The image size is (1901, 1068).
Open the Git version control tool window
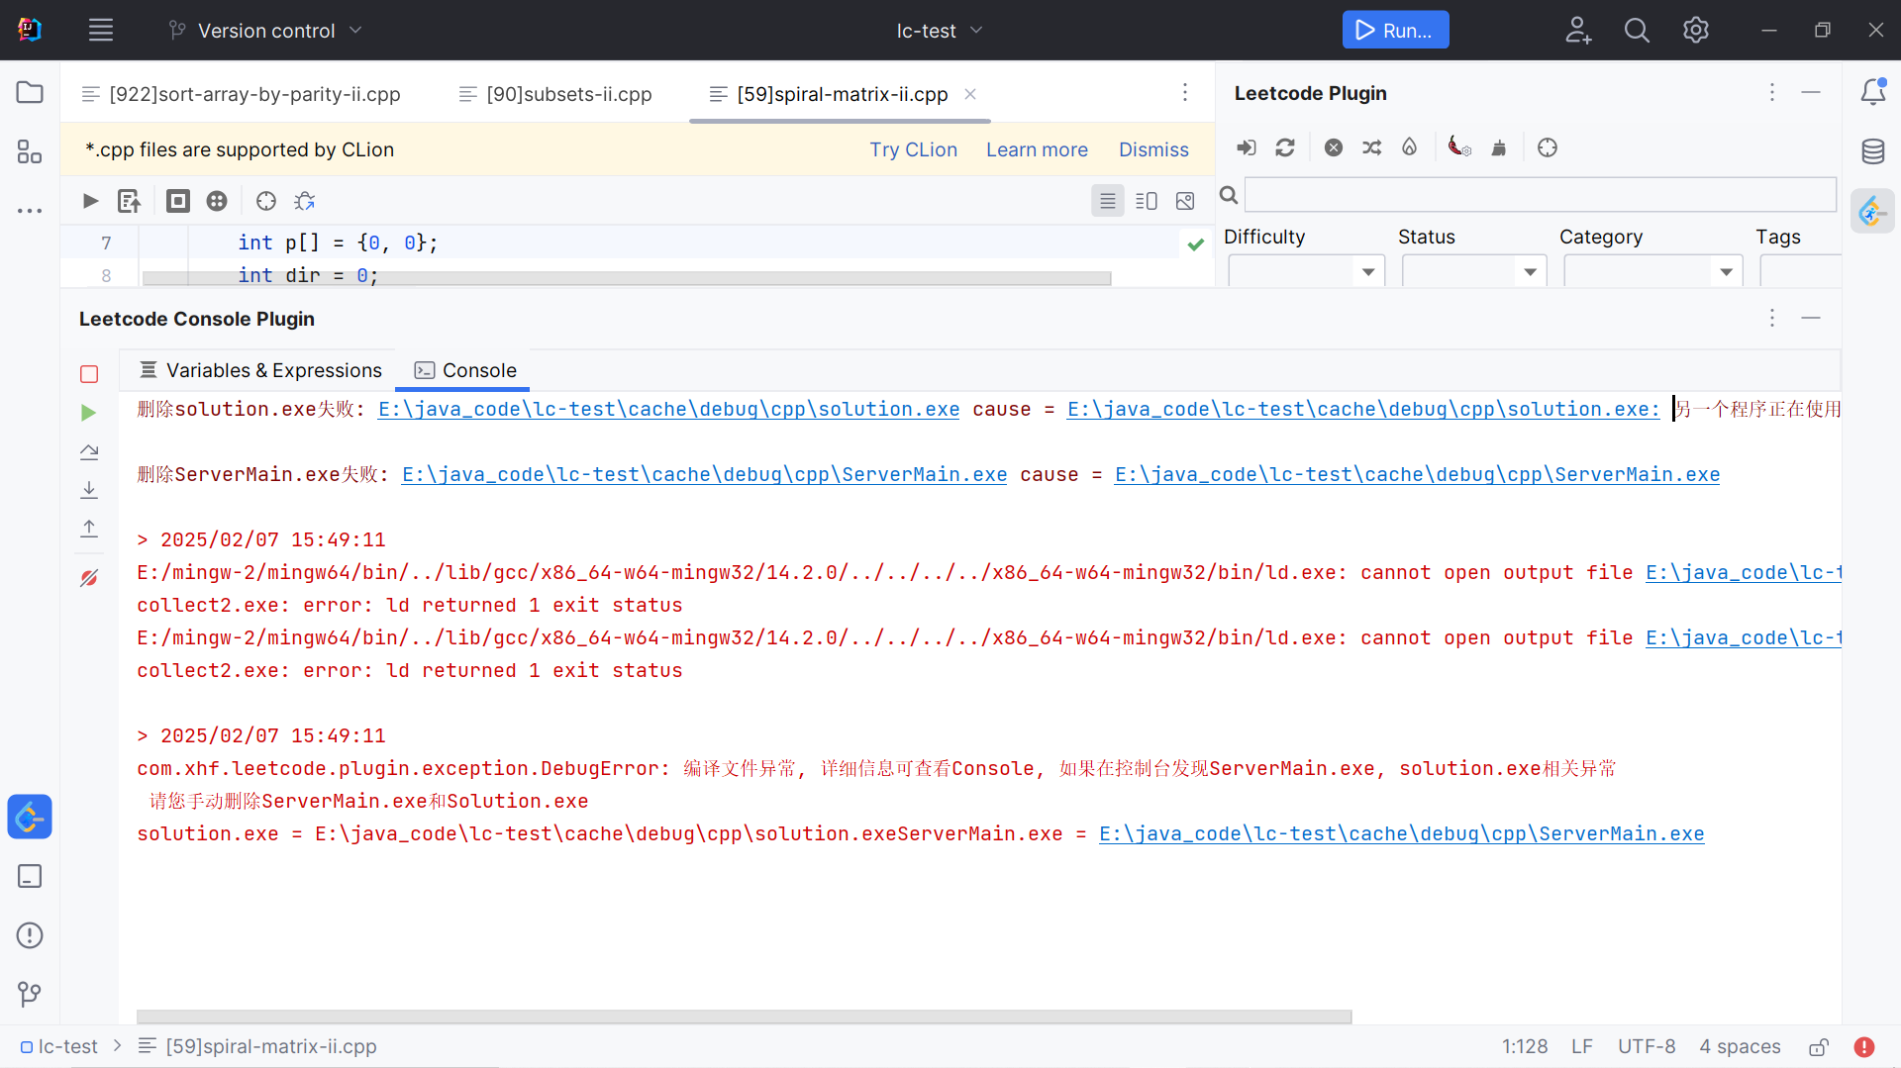point(30,994)
